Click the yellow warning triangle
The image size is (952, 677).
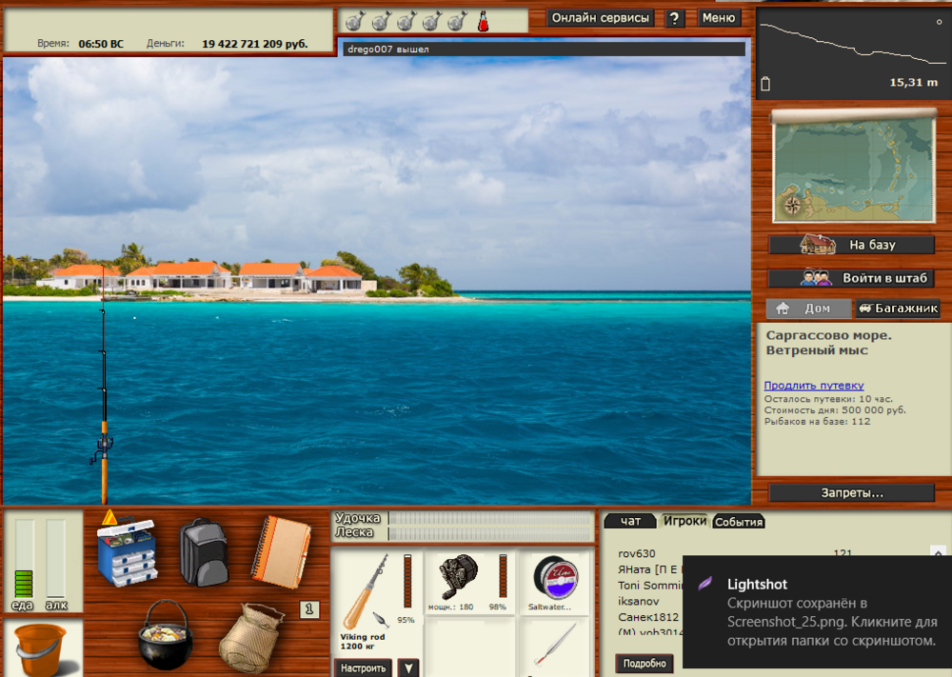tap(109, 518)
